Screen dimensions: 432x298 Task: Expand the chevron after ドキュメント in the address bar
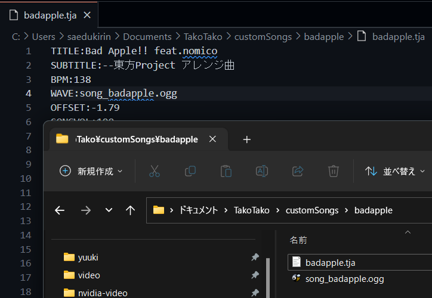[x=226, y=210]
